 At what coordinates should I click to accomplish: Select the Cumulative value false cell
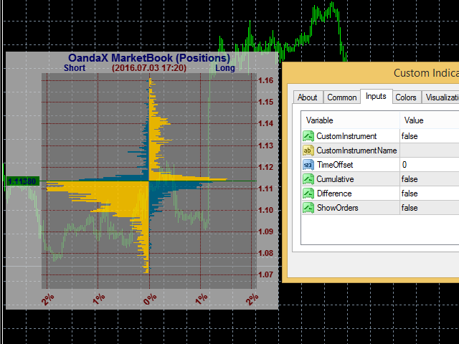coord(429,179)
